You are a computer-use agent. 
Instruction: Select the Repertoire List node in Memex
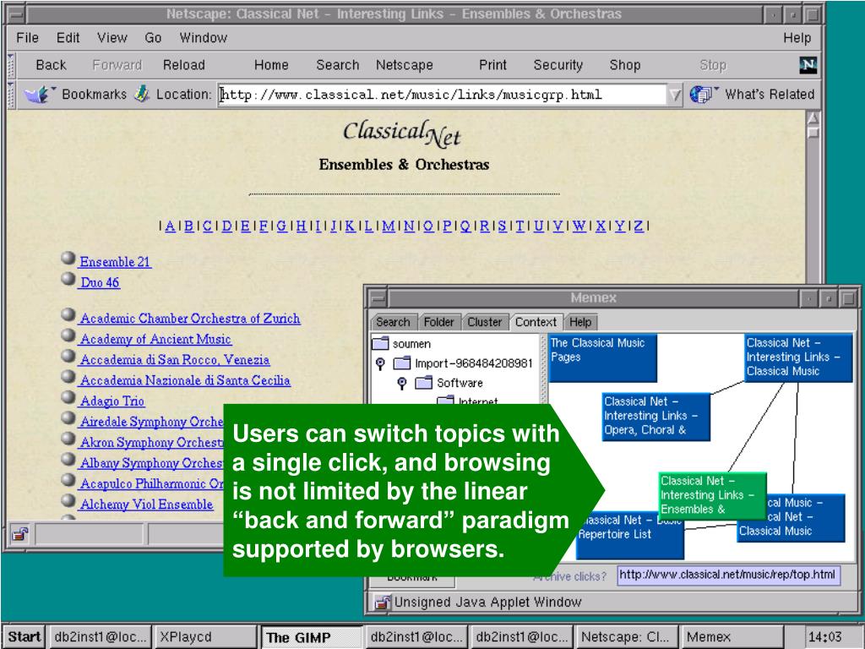(x=630, y=534)
